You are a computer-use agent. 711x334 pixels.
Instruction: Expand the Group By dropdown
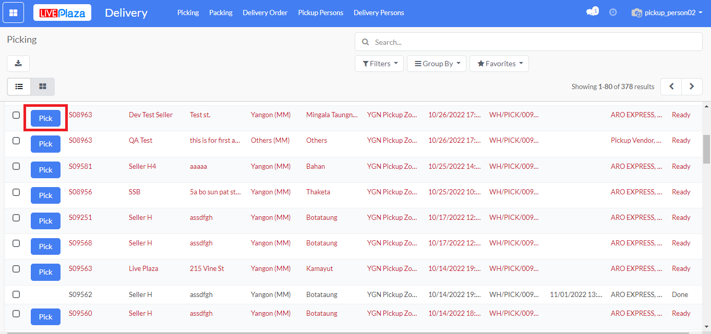click(437, 64)
